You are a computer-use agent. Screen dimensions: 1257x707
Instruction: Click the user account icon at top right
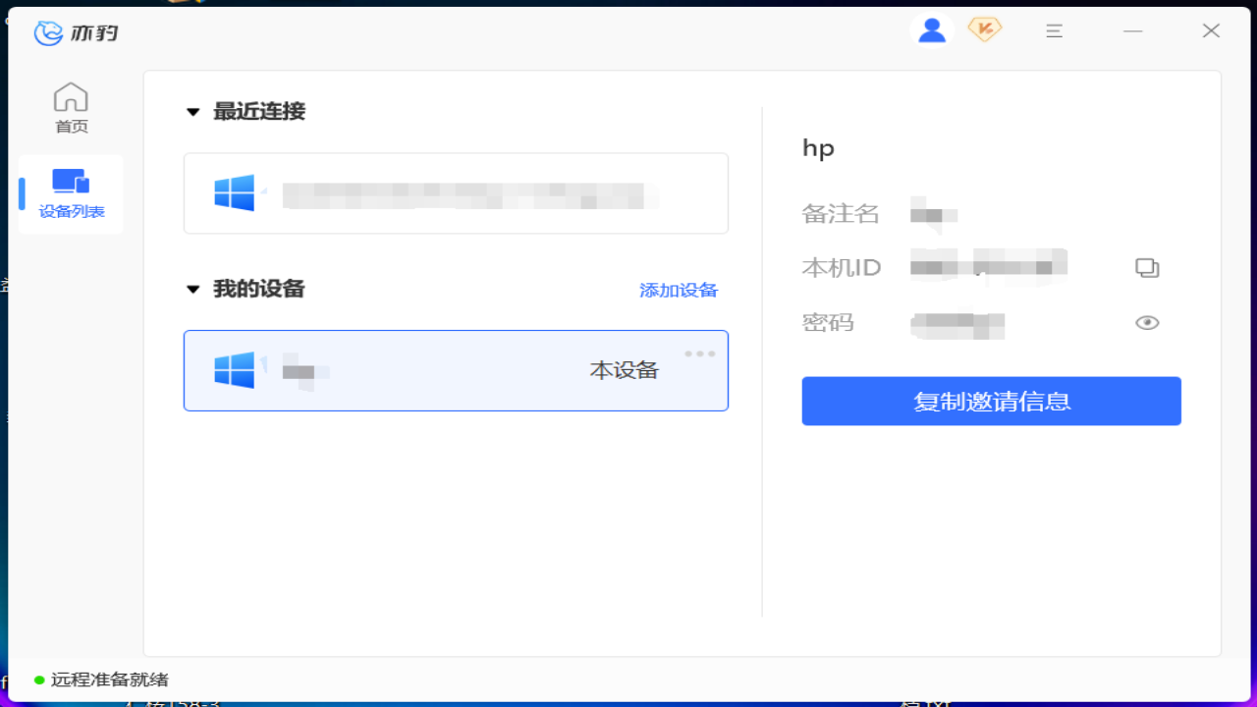pyautogui.click(x=931, y=29)
